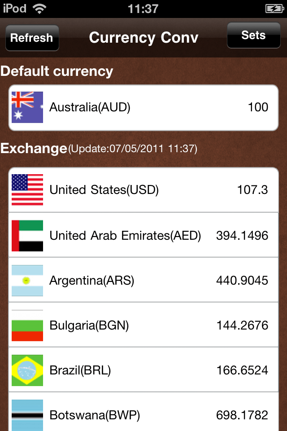Select the Botswana(BWP) currency label
The width and height of the screenshot is (287, 431).
pyautogui.click(x=95, y=415)
